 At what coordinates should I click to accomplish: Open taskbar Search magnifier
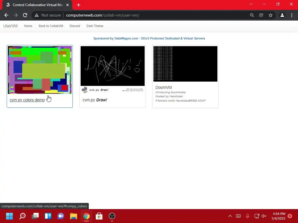click(22, 216)
